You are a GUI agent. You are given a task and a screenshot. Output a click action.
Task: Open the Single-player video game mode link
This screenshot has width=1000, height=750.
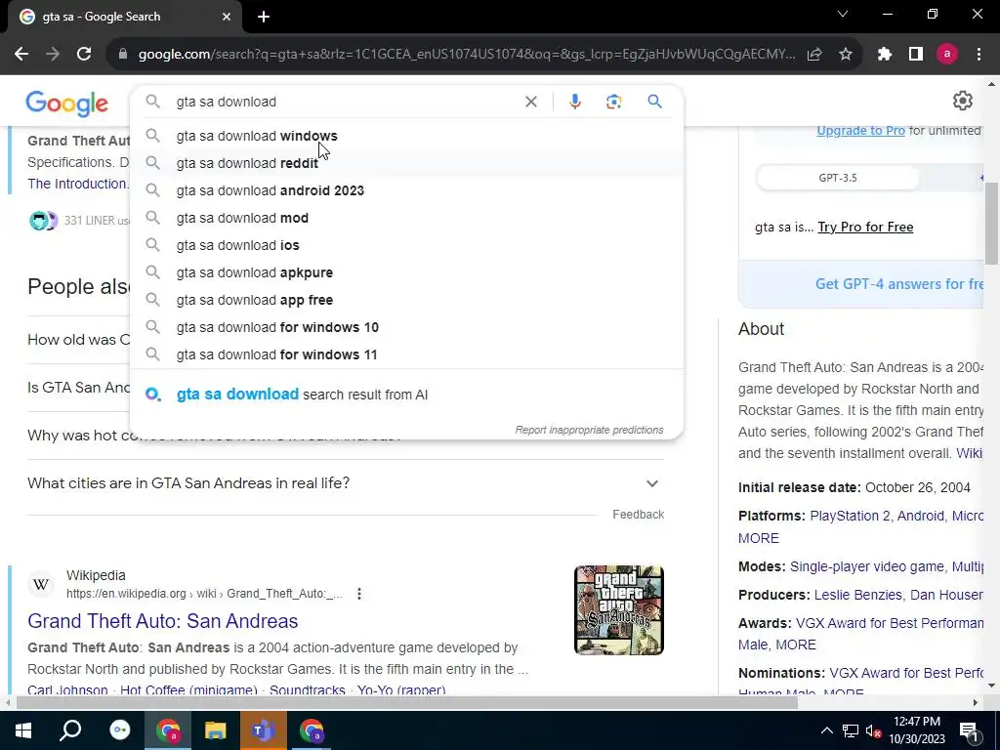(867, 567)
